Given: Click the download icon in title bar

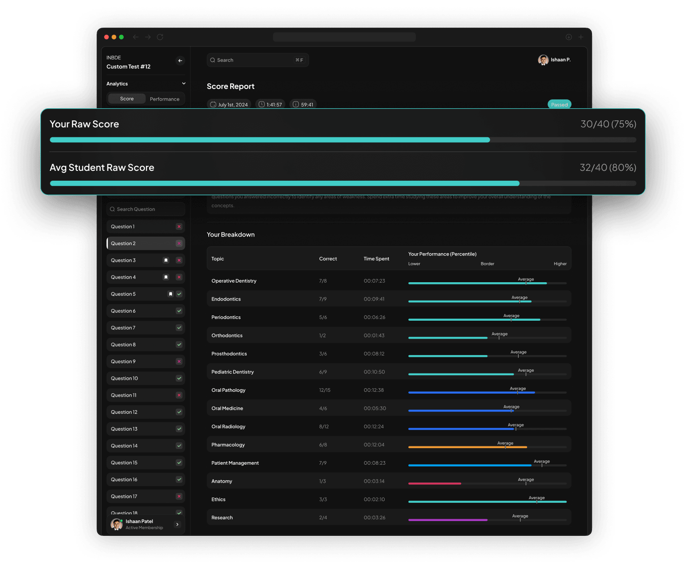Looking at the screenshot, I should pyautogui.click(x=569, y=37).
